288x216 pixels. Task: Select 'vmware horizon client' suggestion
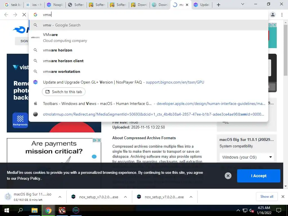[x=148, y=61]
